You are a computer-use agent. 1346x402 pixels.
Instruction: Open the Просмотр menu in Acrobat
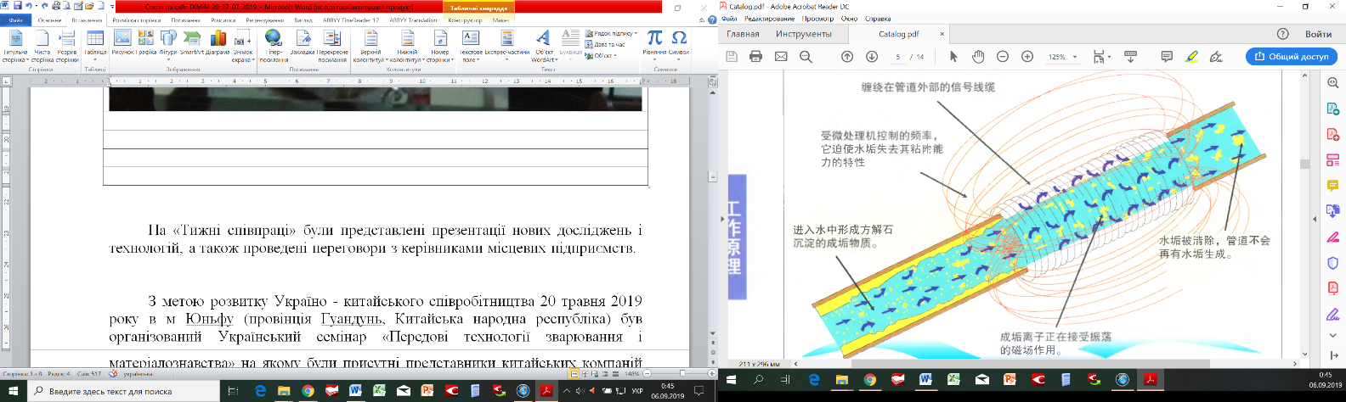pyautogui.click(x=818, y=18)
